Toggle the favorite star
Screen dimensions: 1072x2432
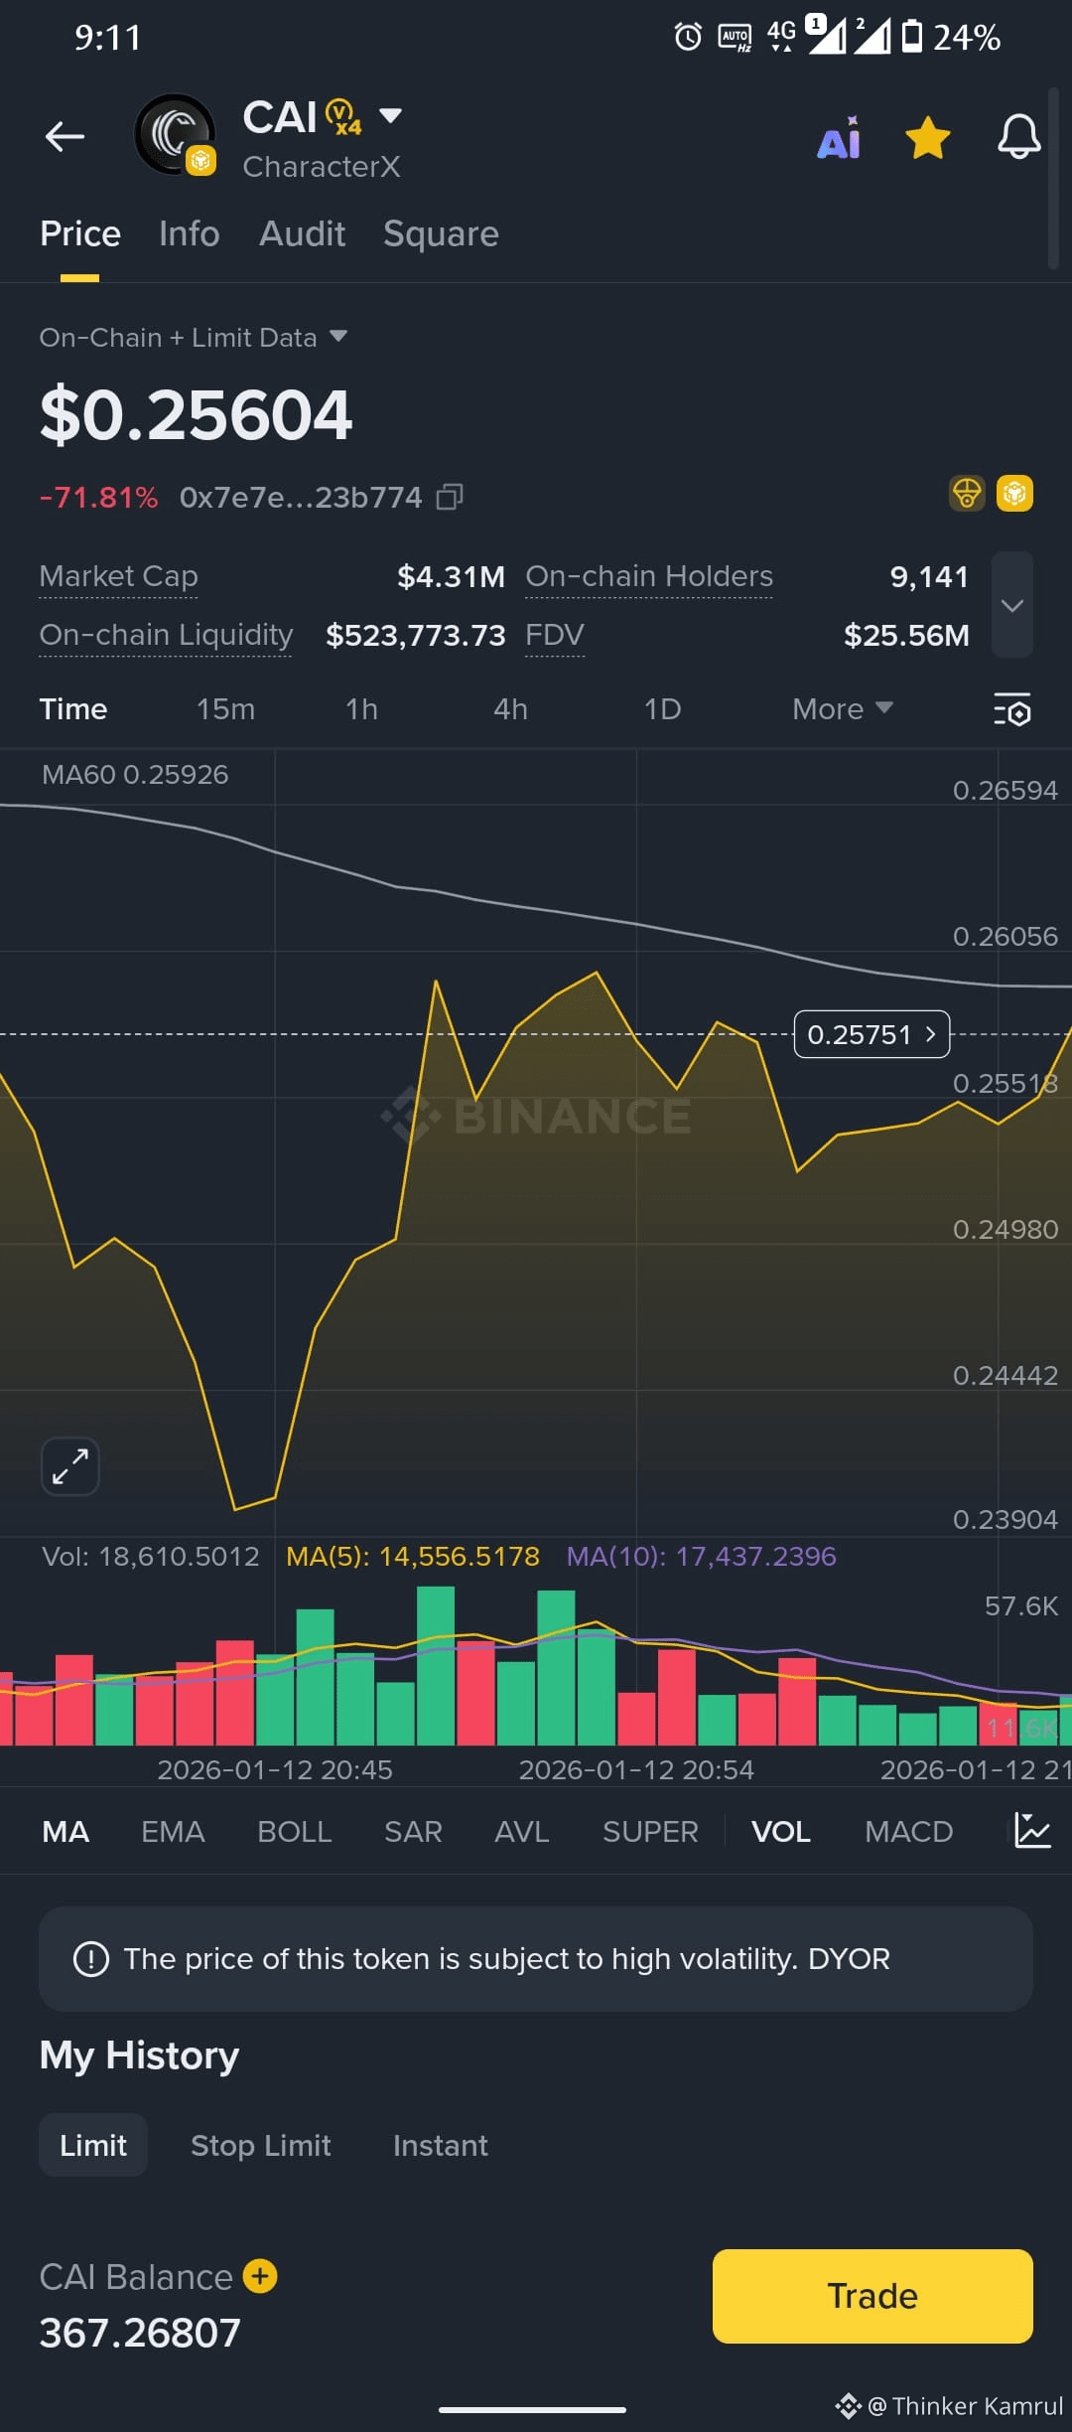tap(928, 138)
